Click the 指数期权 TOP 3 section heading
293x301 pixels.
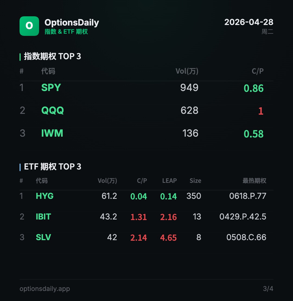[52, 57]
